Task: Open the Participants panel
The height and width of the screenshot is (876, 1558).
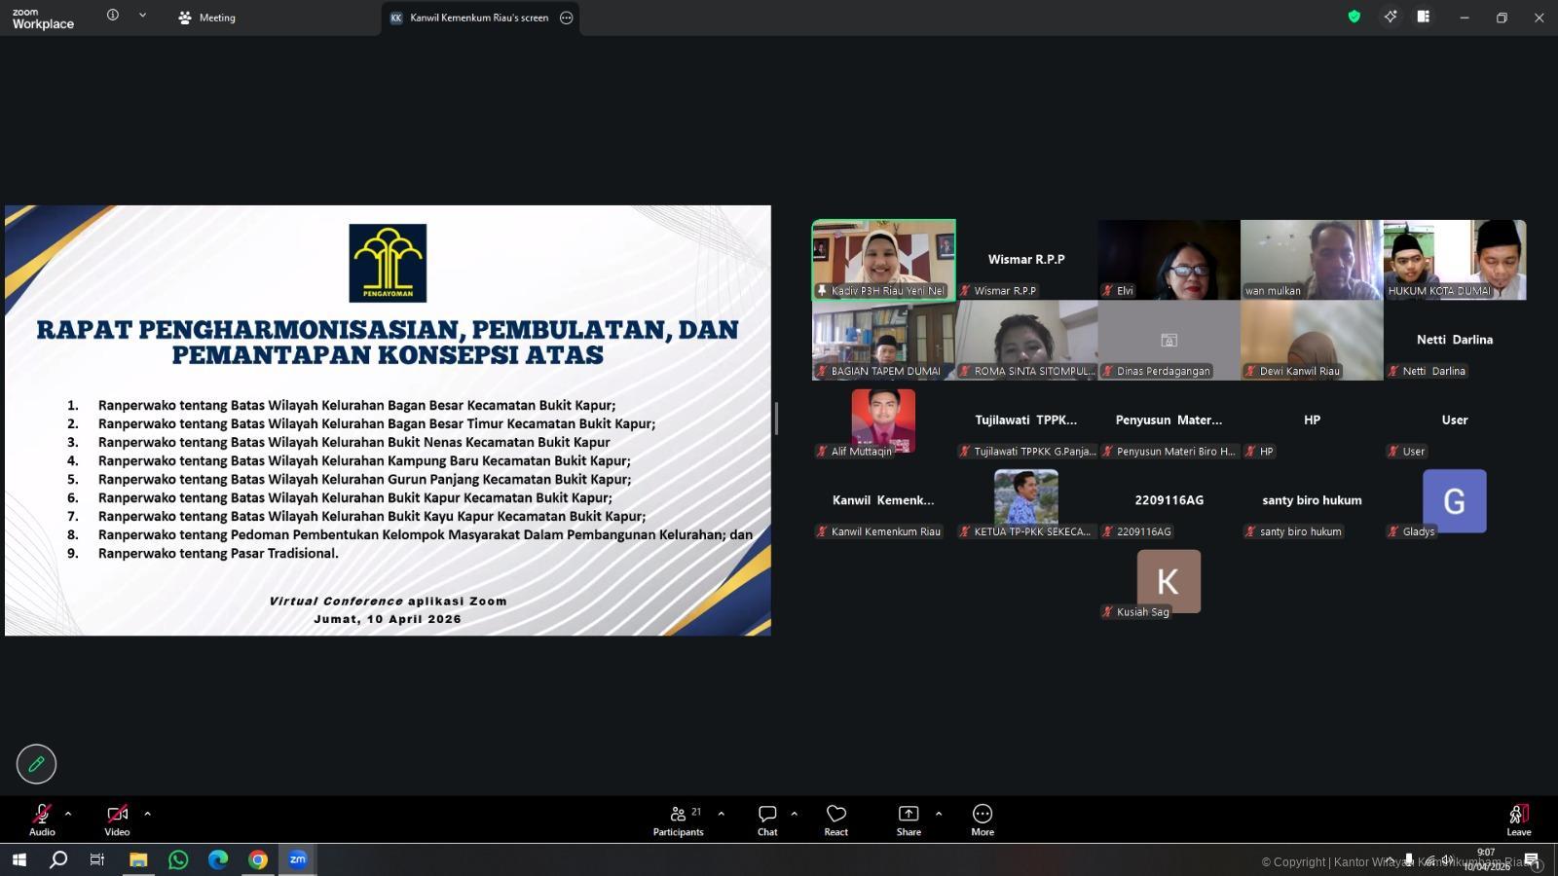Action: coord(679,820)
